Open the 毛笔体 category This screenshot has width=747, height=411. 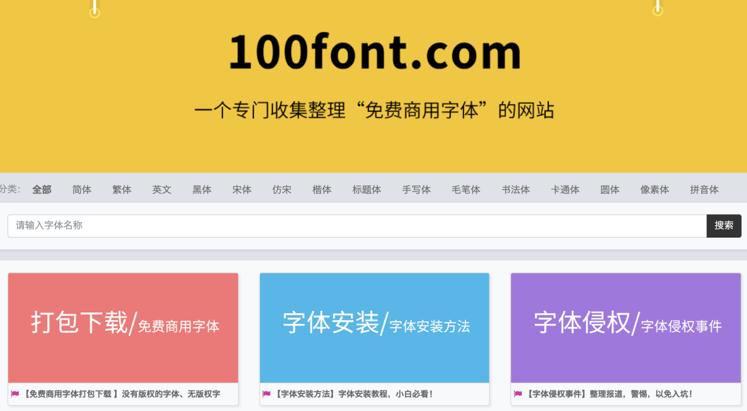click(x=466, y=189)
